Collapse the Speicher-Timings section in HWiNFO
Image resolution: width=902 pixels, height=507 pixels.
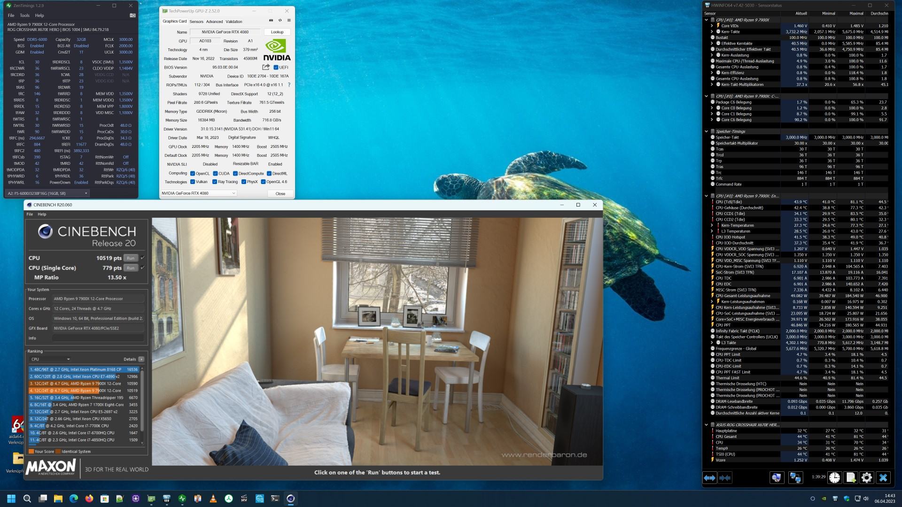coord(706,131)
